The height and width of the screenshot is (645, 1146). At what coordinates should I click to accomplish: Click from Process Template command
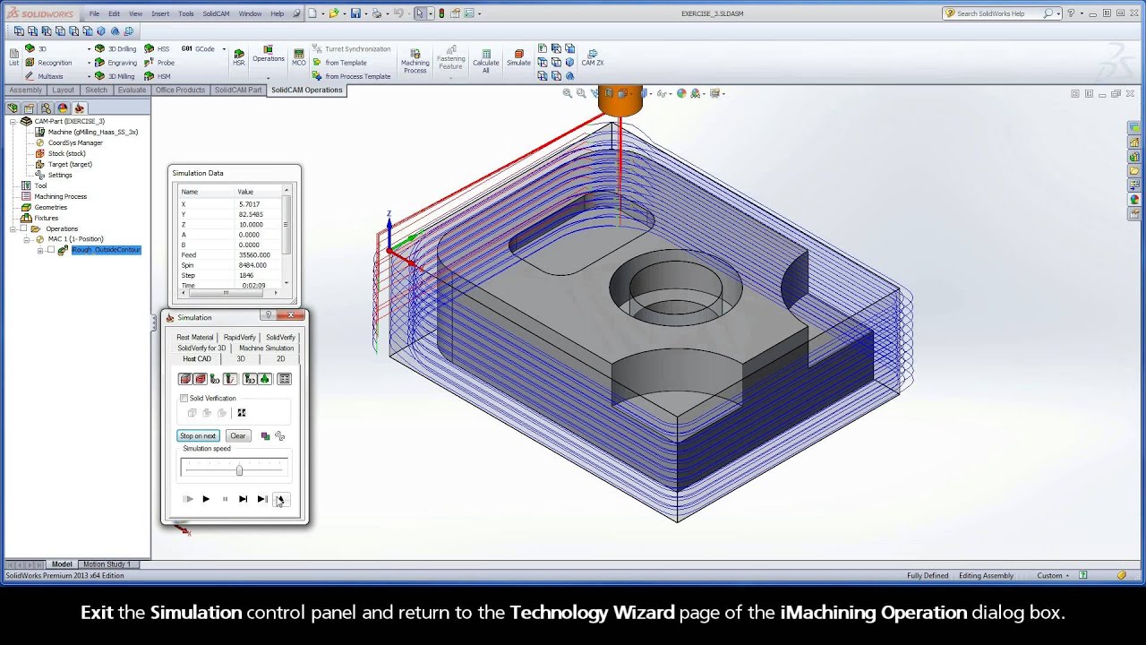351,76
